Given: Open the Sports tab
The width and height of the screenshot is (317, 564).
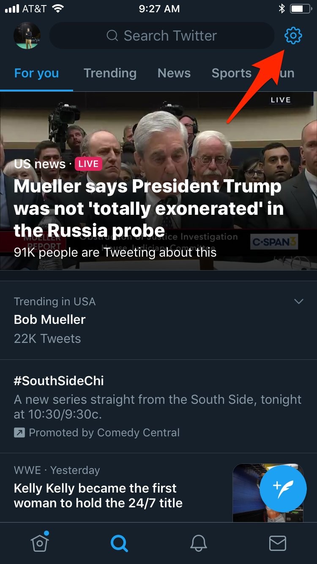Looking at the screenshot, I should (x=231, y=73).
